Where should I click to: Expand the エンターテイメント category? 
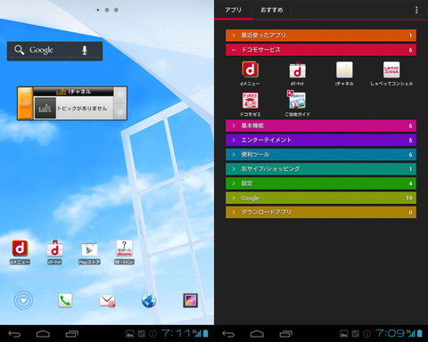point(321,140)
